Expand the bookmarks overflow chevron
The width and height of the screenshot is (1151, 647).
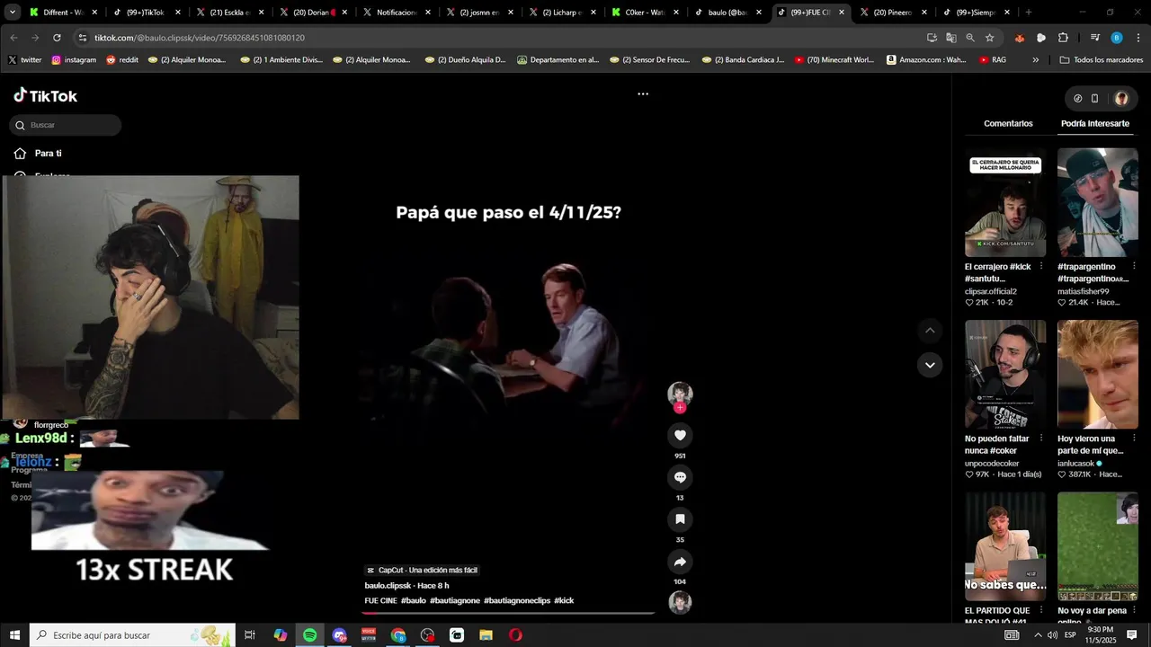(1035, 60)
